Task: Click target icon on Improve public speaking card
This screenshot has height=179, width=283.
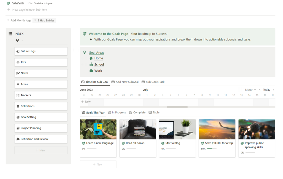Action: click(x=242, y=143)
